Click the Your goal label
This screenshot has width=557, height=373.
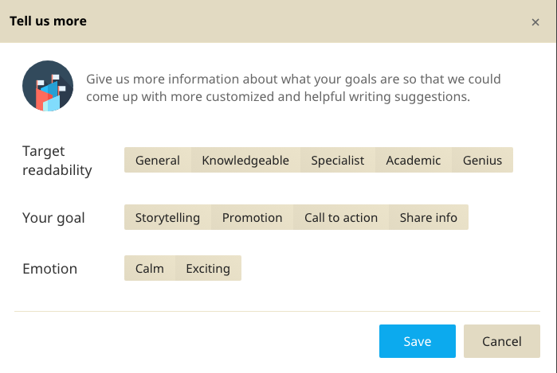click(x=53, y=217)
